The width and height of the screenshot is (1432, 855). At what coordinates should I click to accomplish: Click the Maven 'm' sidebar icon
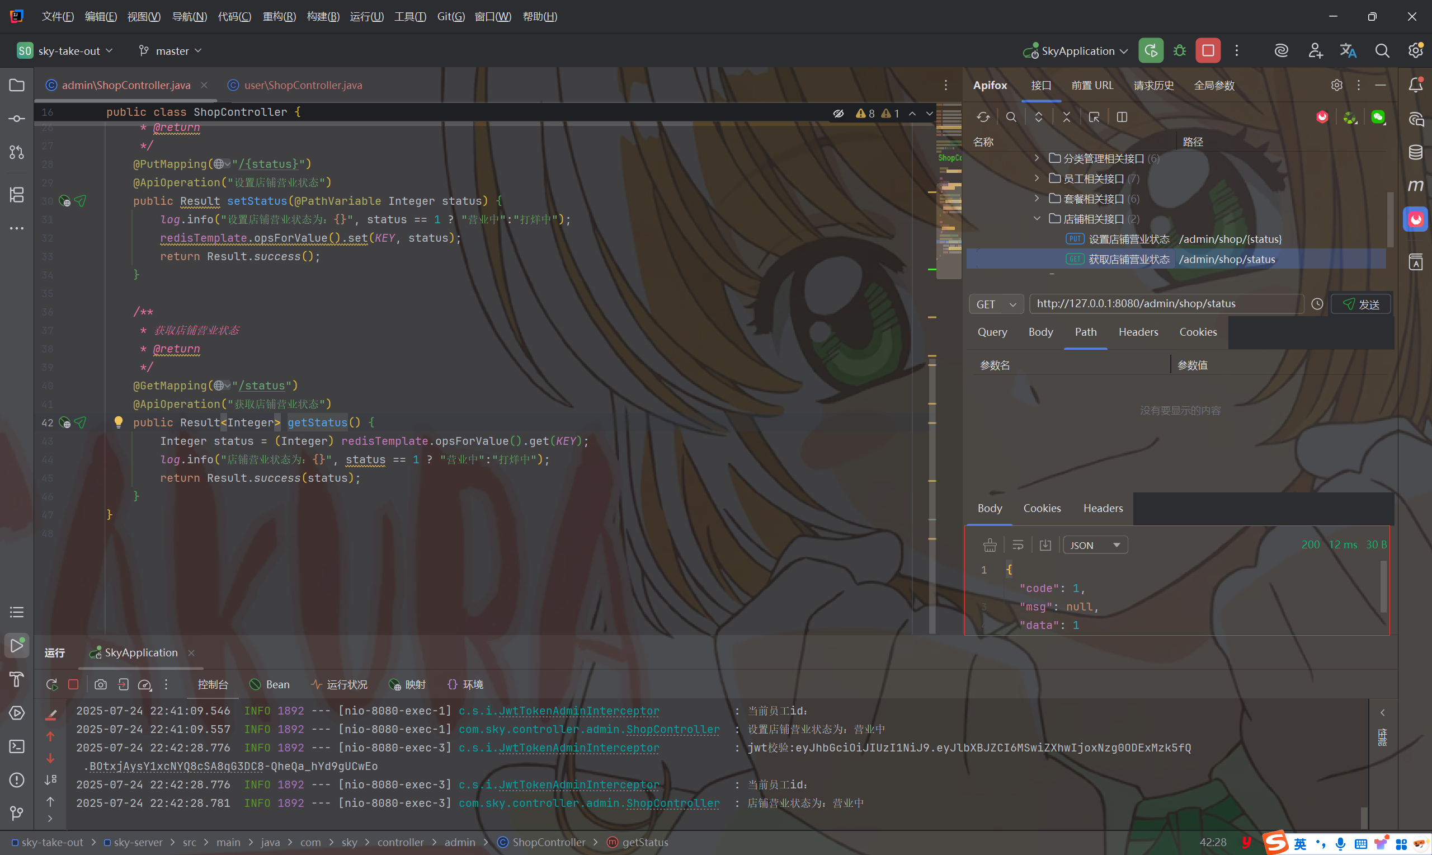1415,186
